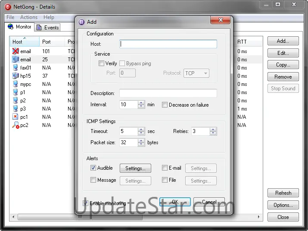The image size is (308, 231).
Task: Enable the Verify service checkbox
Action: coord(101,63)
